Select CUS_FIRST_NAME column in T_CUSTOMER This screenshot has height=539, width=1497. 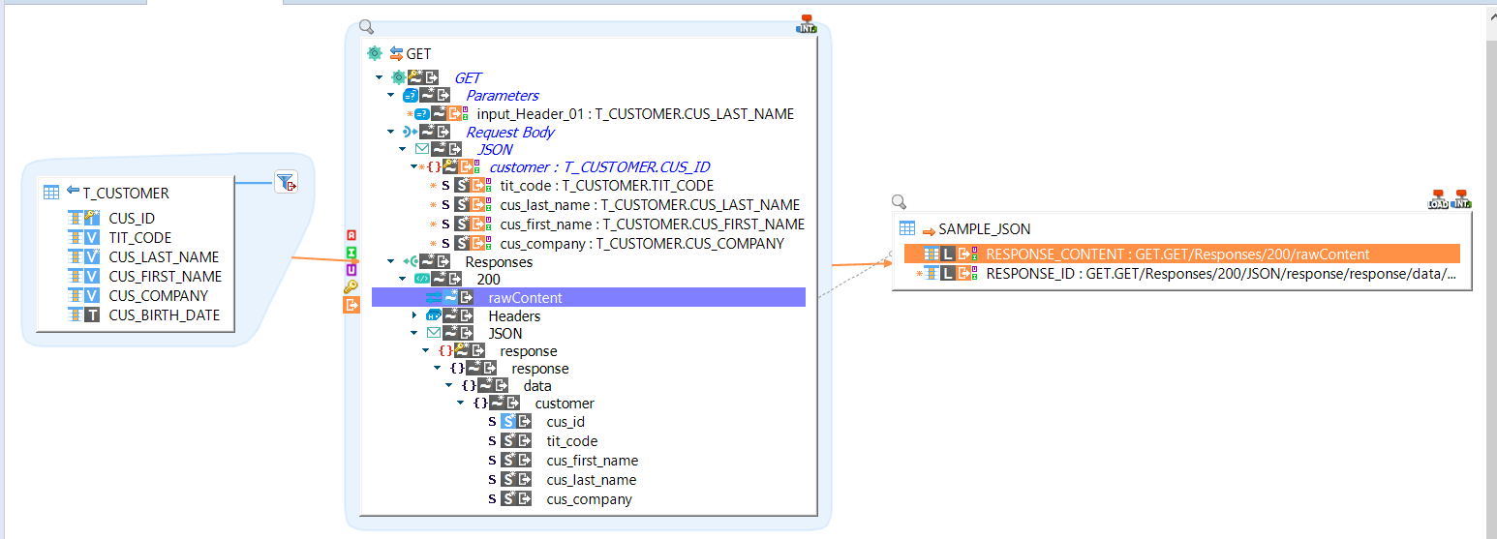pos(165,276)
